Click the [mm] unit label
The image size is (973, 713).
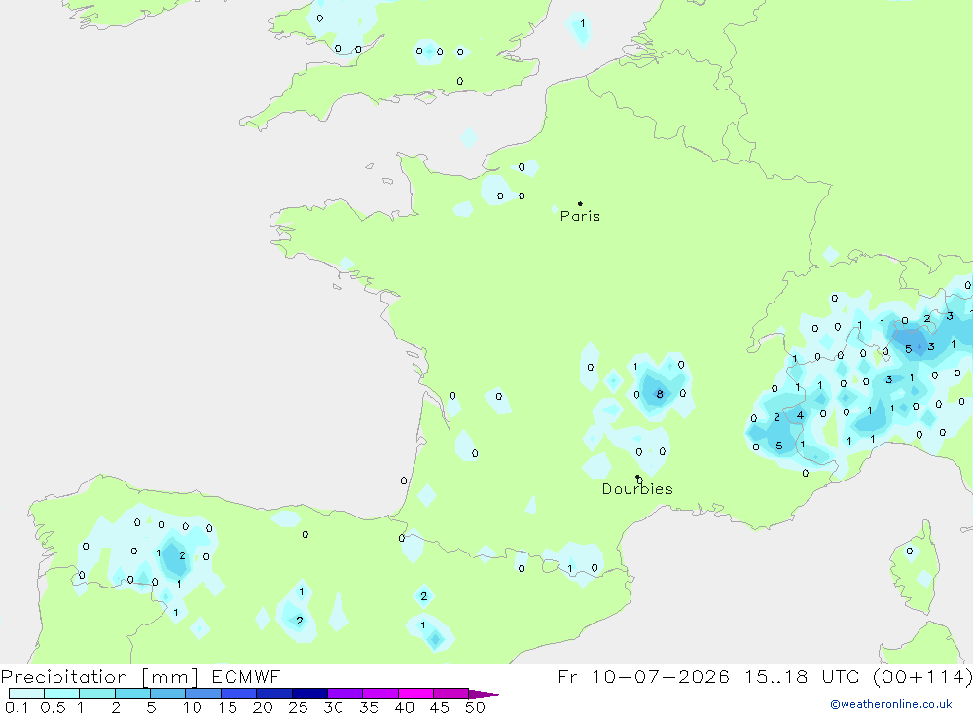(169, 677)
